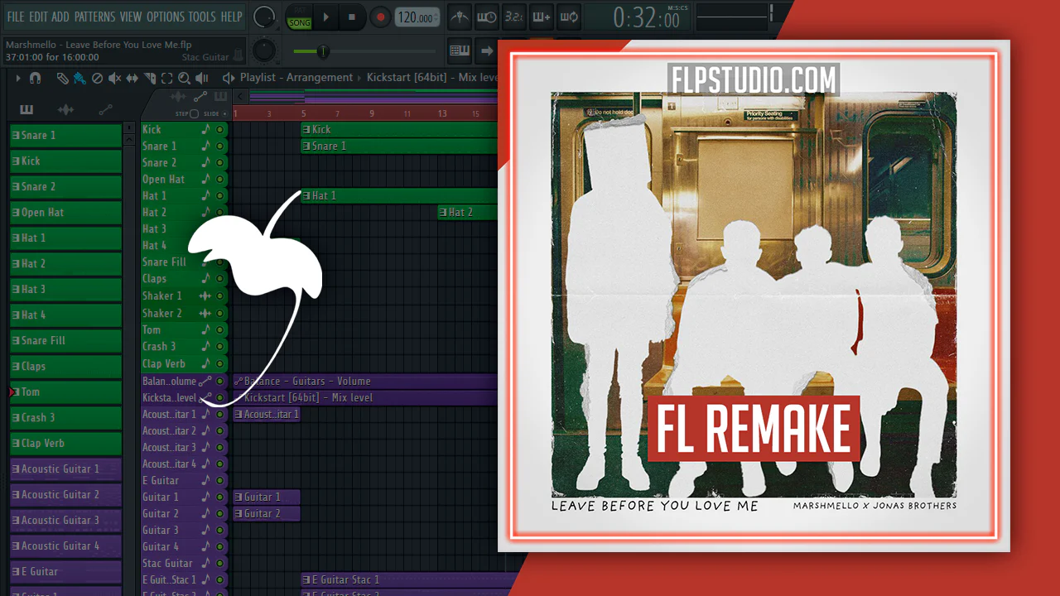Click the Playlist - Arrangement title text

[296, 78]
